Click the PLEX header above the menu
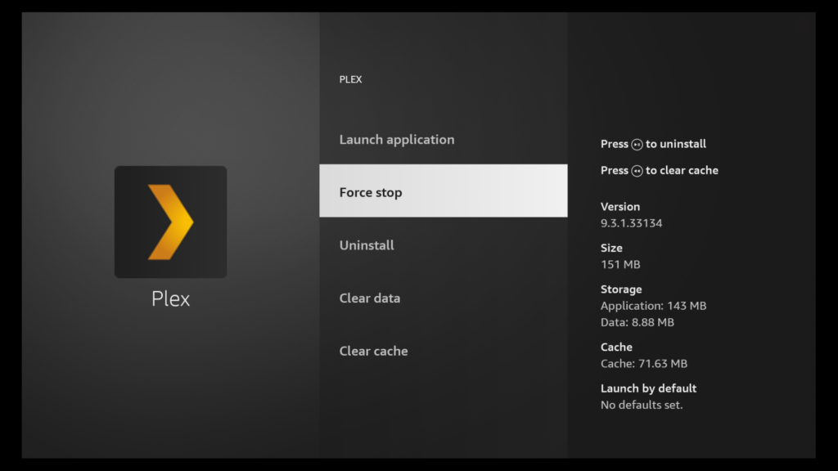The width and height of the screenshot is (838, 471). click(350, 79)
